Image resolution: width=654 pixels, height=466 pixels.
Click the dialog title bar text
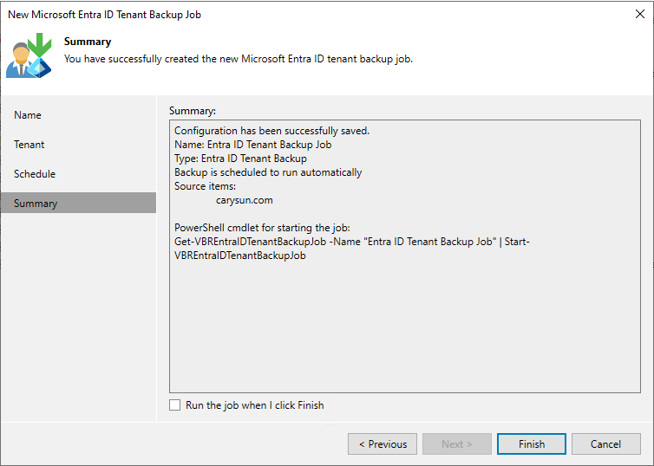coord(105,15)
